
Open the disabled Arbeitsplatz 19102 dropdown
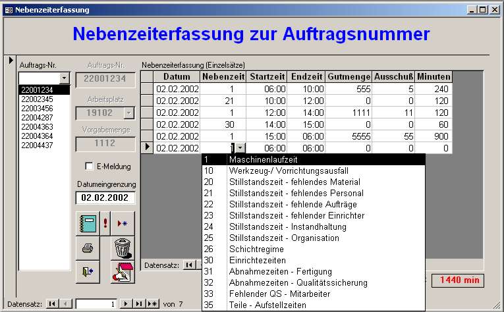coord(128,113)
